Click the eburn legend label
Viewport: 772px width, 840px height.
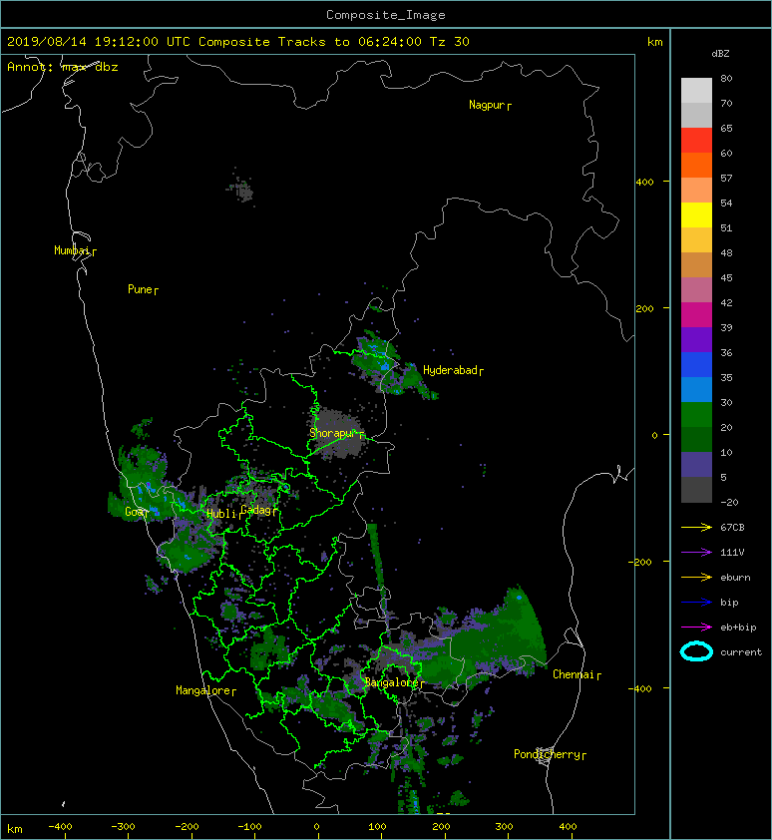(735, 577)
